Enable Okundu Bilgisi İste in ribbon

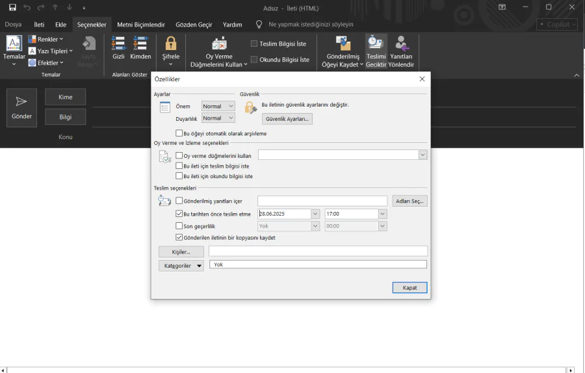280,59
